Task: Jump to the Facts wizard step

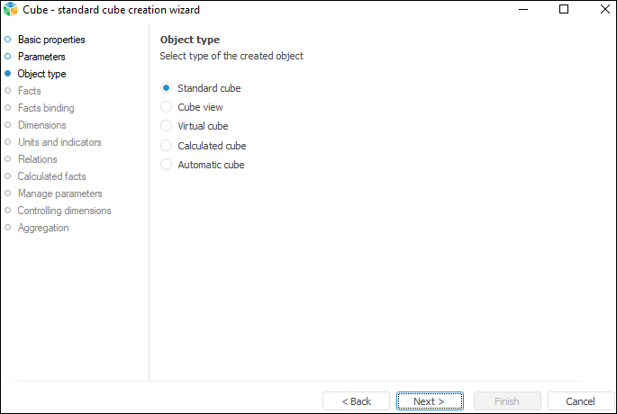Action: [30, 91]
